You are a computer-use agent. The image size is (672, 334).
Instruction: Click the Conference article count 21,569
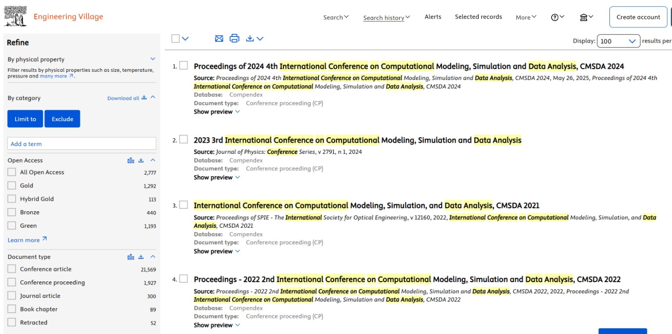click(148, 270)
